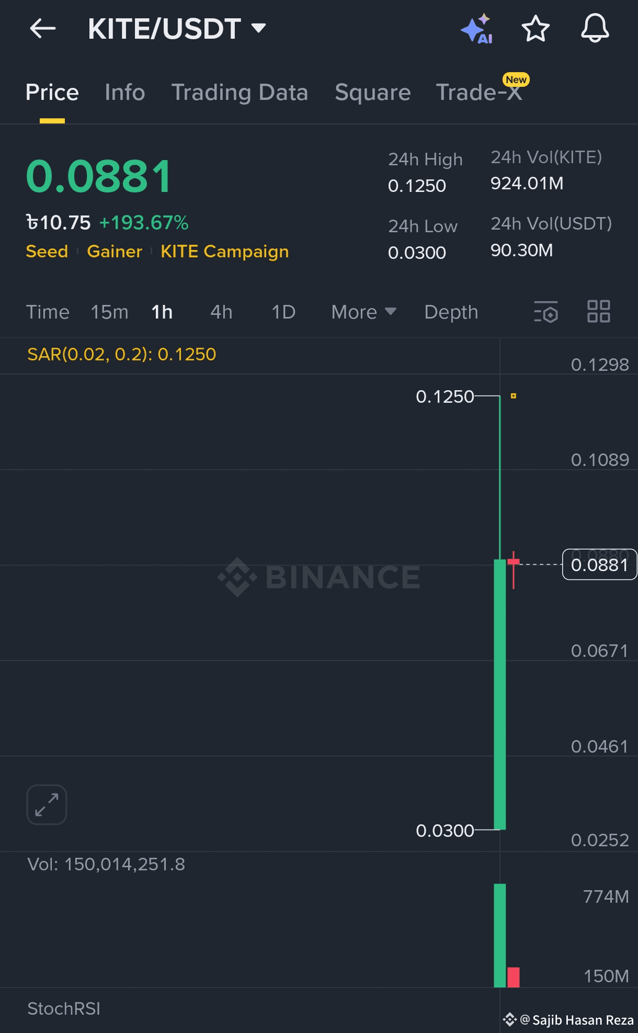Open chart indicator settings icon
638x1033 pixels.
click(546, 312)
